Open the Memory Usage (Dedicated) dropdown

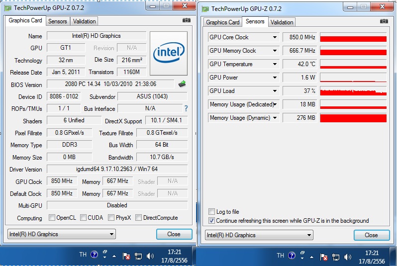point(275,104)
